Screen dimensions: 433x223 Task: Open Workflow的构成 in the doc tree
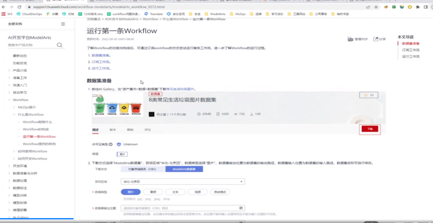[x=36, y=129]
